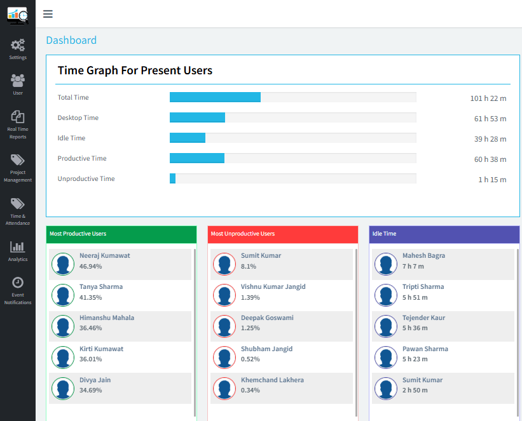Click the 46.94% productivity value
The width and height of the screenshot is (522, 421).
tap(90, 266)
